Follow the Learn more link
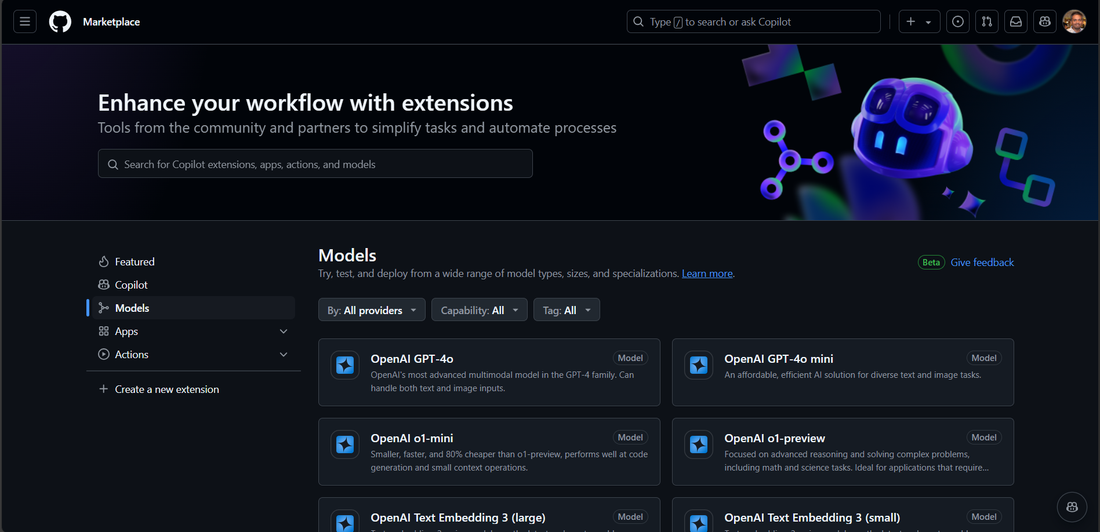Image resolution: width=1100 pixels, height=532 pixels. 707,274
